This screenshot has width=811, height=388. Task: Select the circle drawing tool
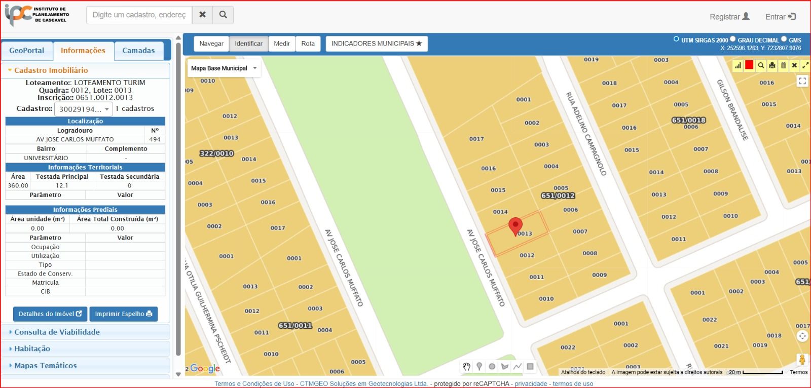click(492, 366)
